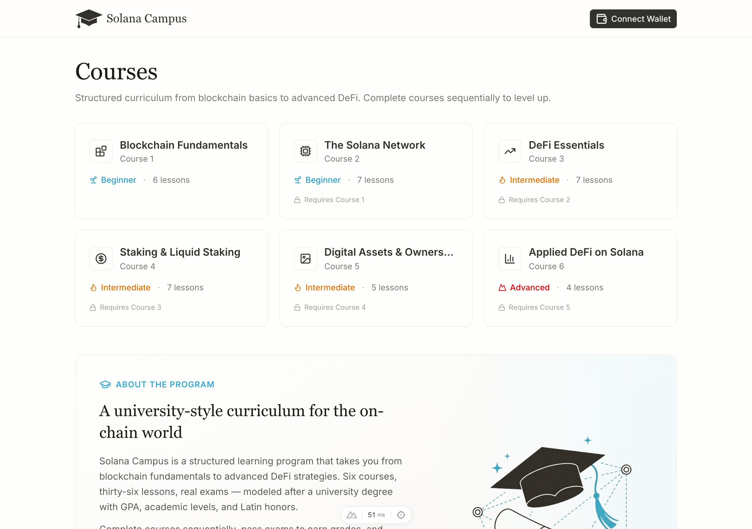Click '4 lessons' on Applied DeFi card
Screen dimensions: 752x529
[x=585, y=287]
